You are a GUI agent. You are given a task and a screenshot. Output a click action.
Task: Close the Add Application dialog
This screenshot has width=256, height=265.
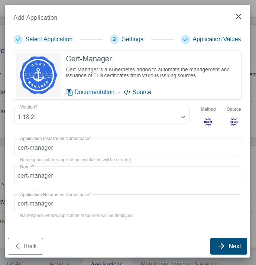point(239,17)
